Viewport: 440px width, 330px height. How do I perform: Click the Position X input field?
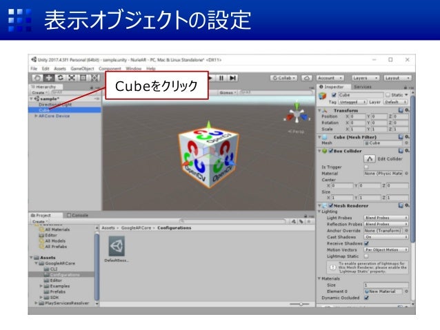pos(358,116)
